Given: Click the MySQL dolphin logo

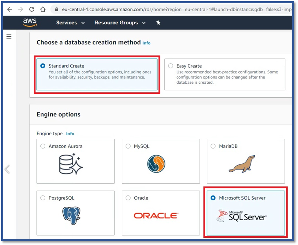Looking at the screenshot, I should point(156,164).
